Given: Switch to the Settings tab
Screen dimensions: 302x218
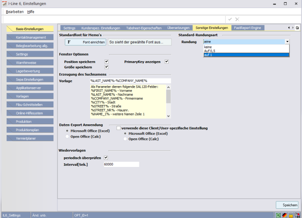Looking at the screenshot, I should pos(69,28).
